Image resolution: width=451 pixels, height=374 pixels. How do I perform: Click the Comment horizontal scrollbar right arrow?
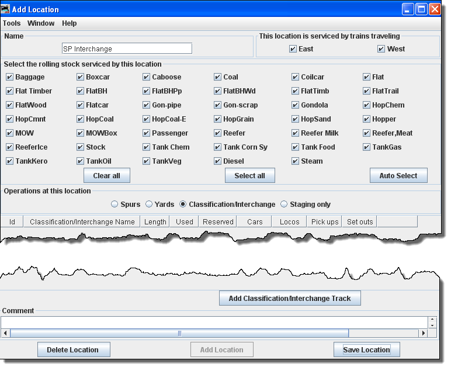tap(423, 333)
